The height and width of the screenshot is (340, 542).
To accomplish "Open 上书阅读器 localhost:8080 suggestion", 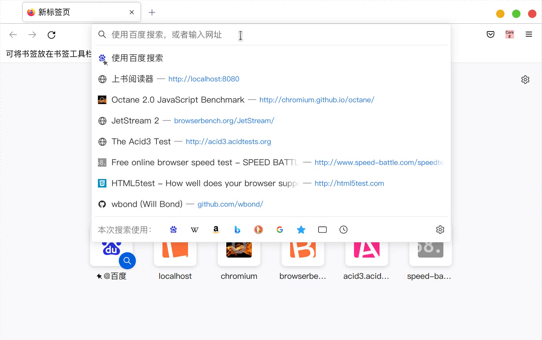I will 271,79.
